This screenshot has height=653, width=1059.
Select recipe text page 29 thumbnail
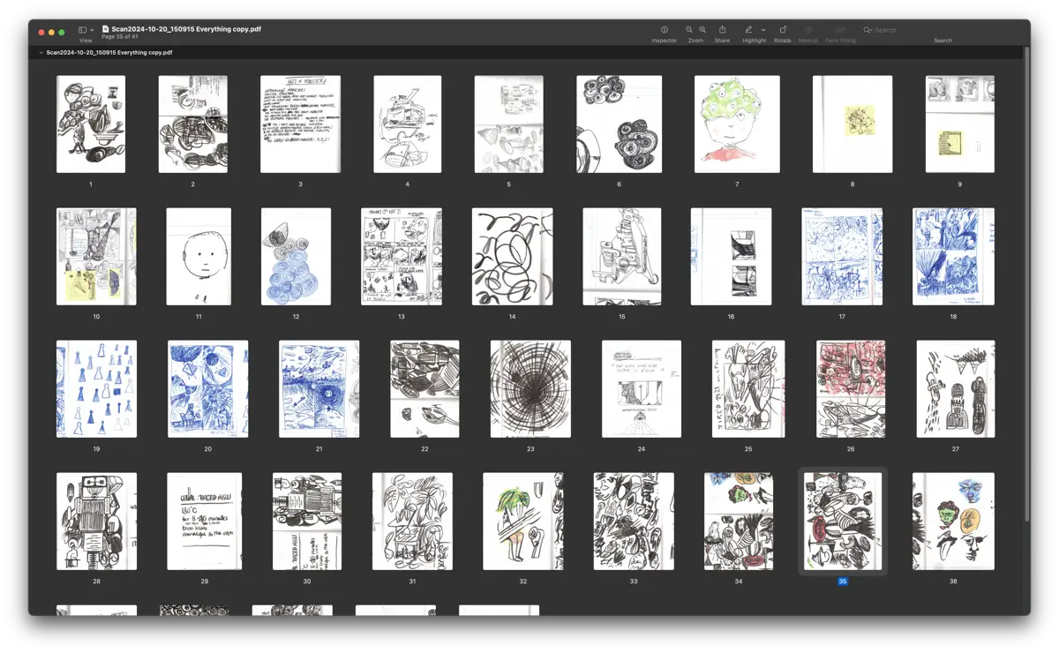tap(205, 522)
